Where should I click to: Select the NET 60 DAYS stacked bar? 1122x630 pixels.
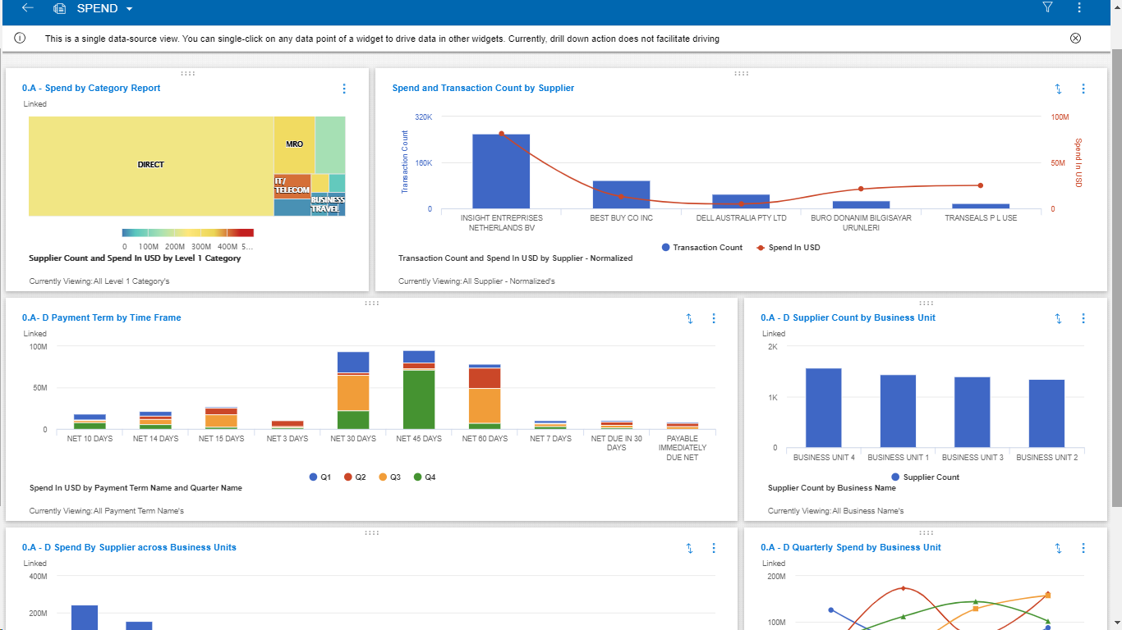(485, 397)
